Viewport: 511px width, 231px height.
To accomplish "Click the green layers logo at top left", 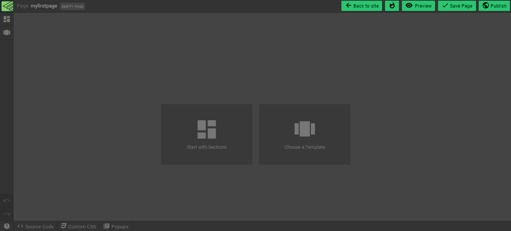I will 6,6.
